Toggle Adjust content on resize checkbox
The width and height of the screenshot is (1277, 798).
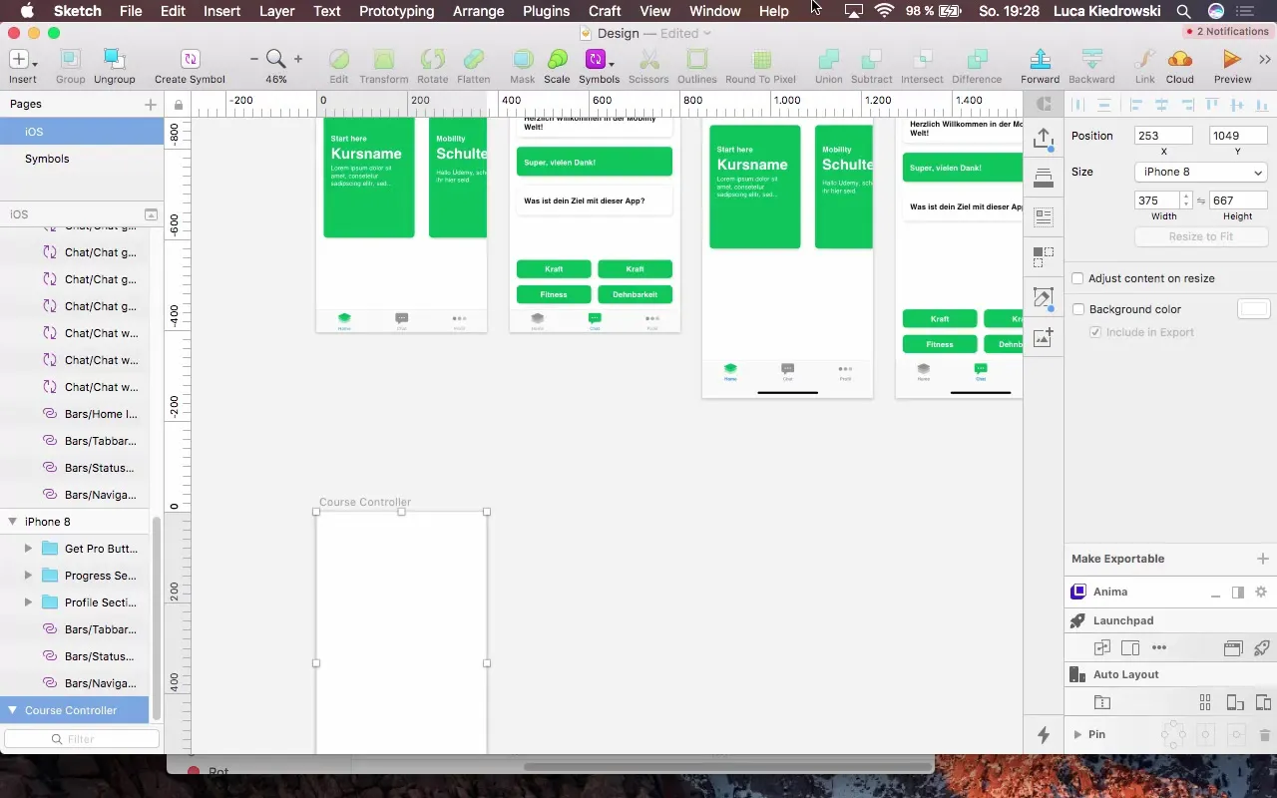click(1077, 278)
